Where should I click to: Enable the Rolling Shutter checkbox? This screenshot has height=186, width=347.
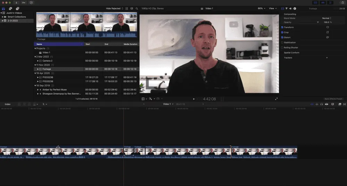tap(282, 48)
